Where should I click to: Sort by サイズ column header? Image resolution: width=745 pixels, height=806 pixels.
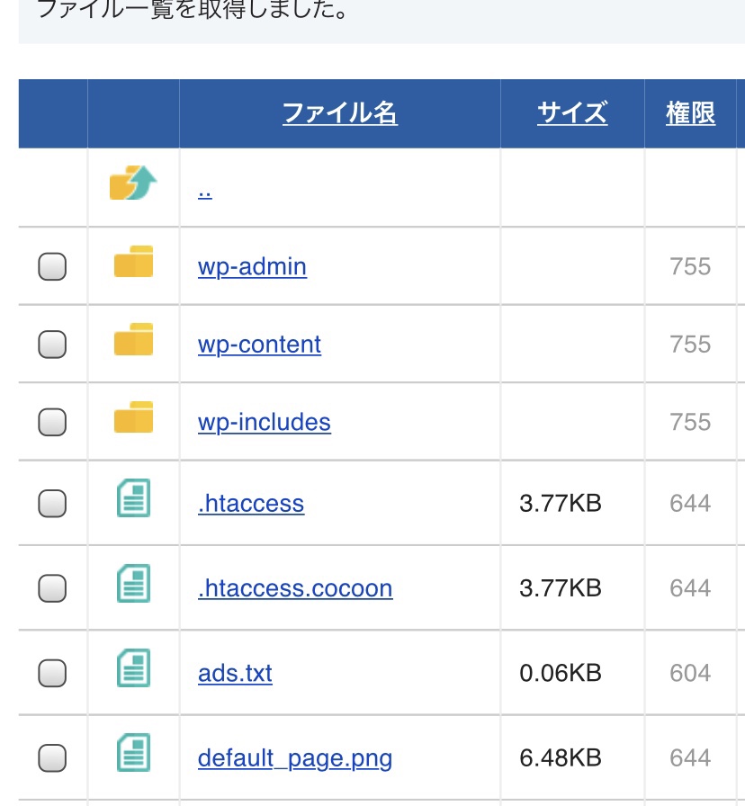point(572,113)
